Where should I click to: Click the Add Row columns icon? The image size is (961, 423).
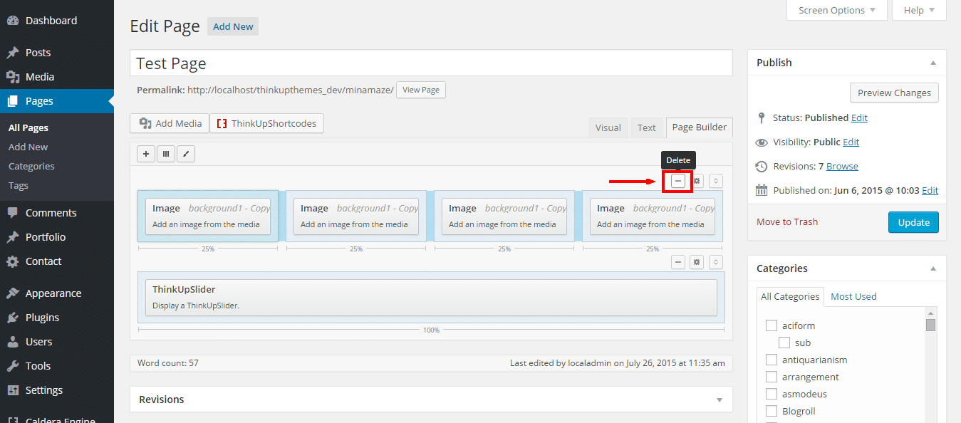[x=166, y=153]
